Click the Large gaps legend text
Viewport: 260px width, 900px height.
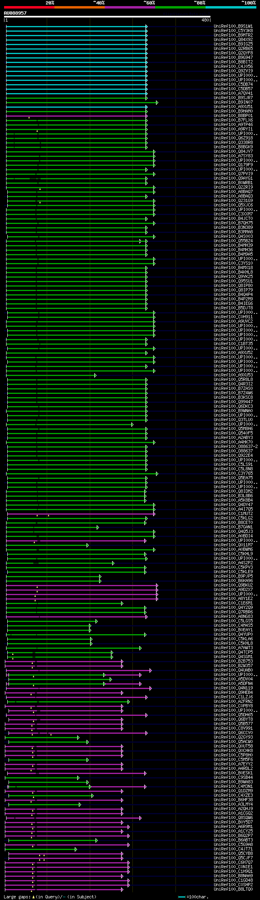pos(17,897)
